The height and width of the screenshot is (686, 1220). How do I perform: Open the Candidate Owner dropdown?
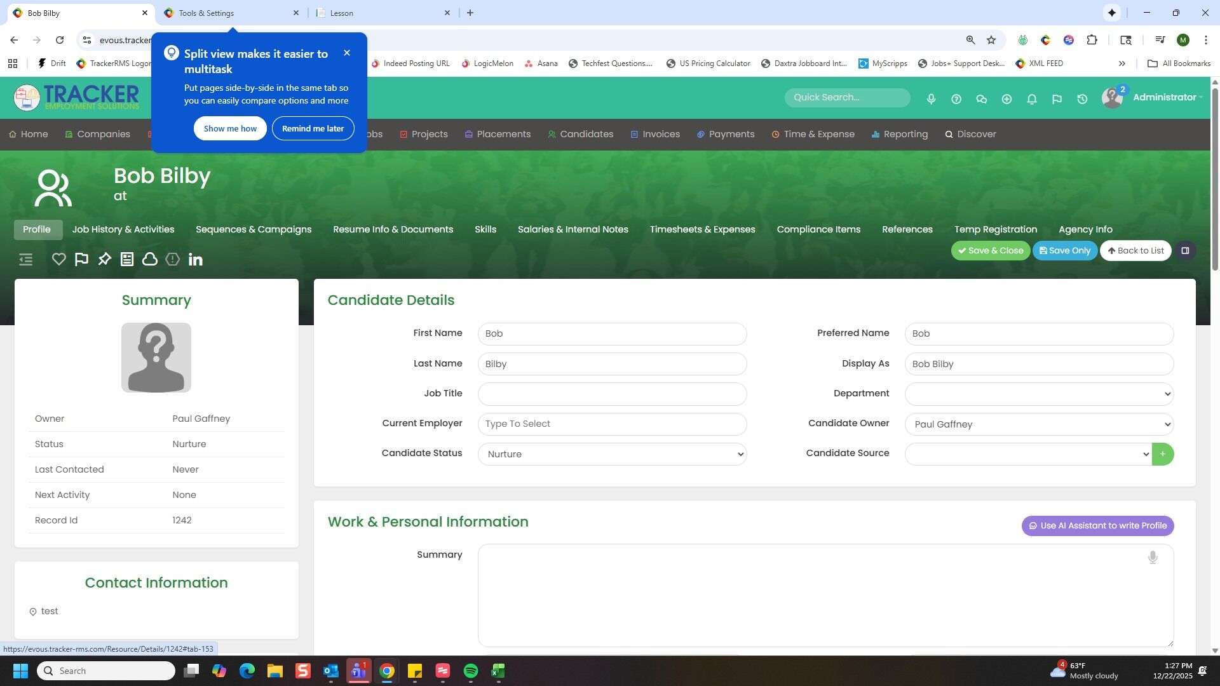tap(1039, 424)
